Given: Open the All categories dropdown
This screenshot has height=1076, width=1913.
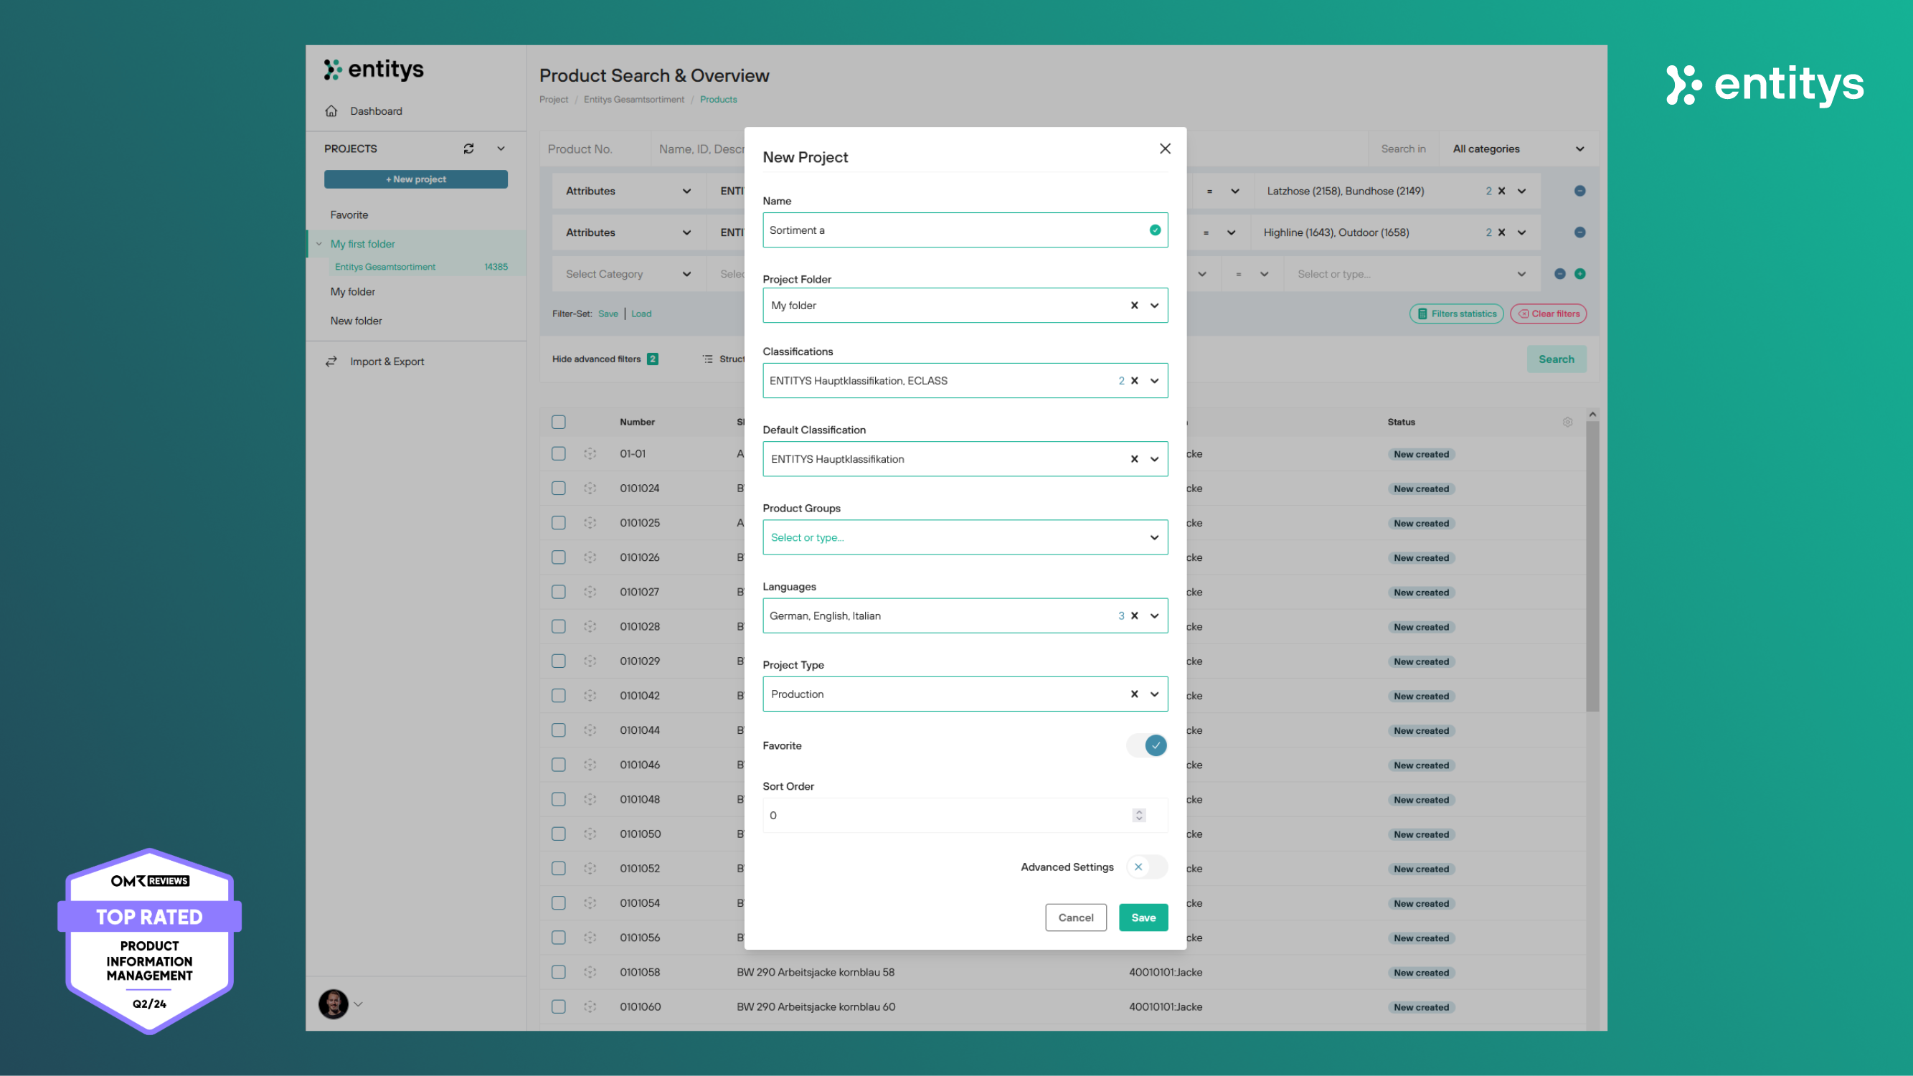Looking at the screenshot, I should [x=1518, y=148].
